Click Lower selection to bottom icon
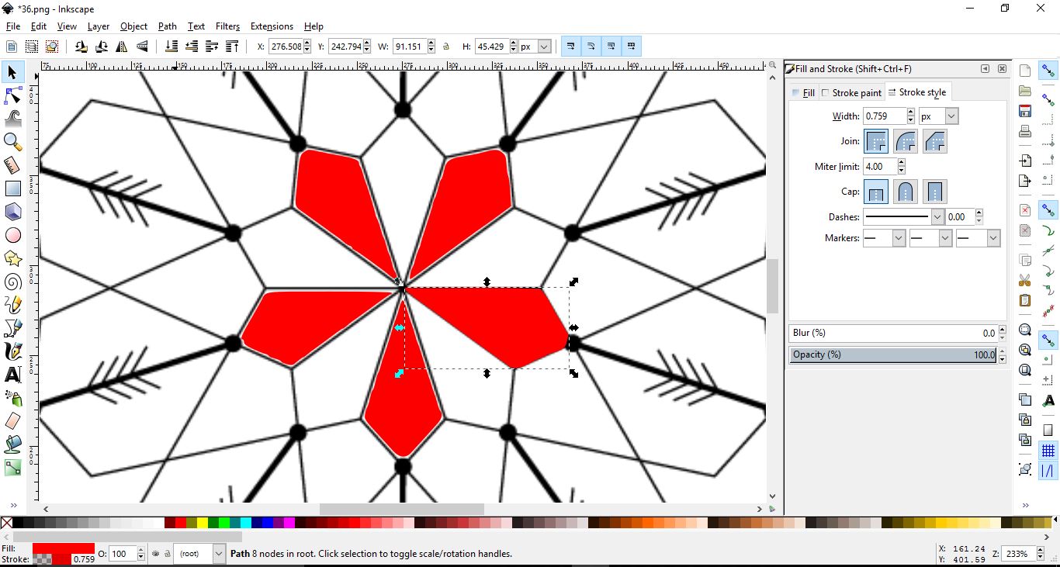The height and width of the screenshot is (567, 1060). point(171,47)
